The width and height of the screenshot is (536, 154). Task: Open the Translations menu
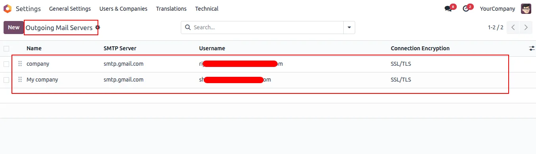171,9
